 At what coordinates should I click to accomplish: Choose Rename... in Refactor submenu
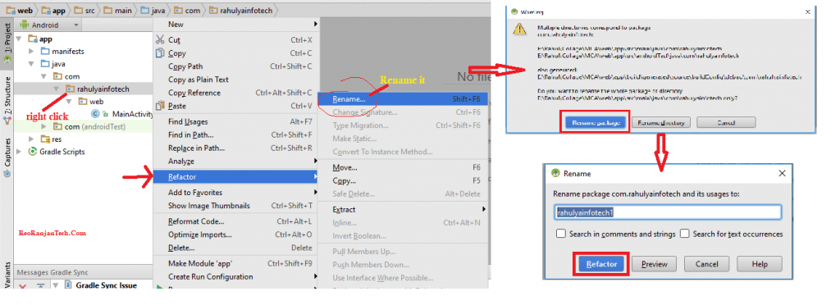(403, 99)
